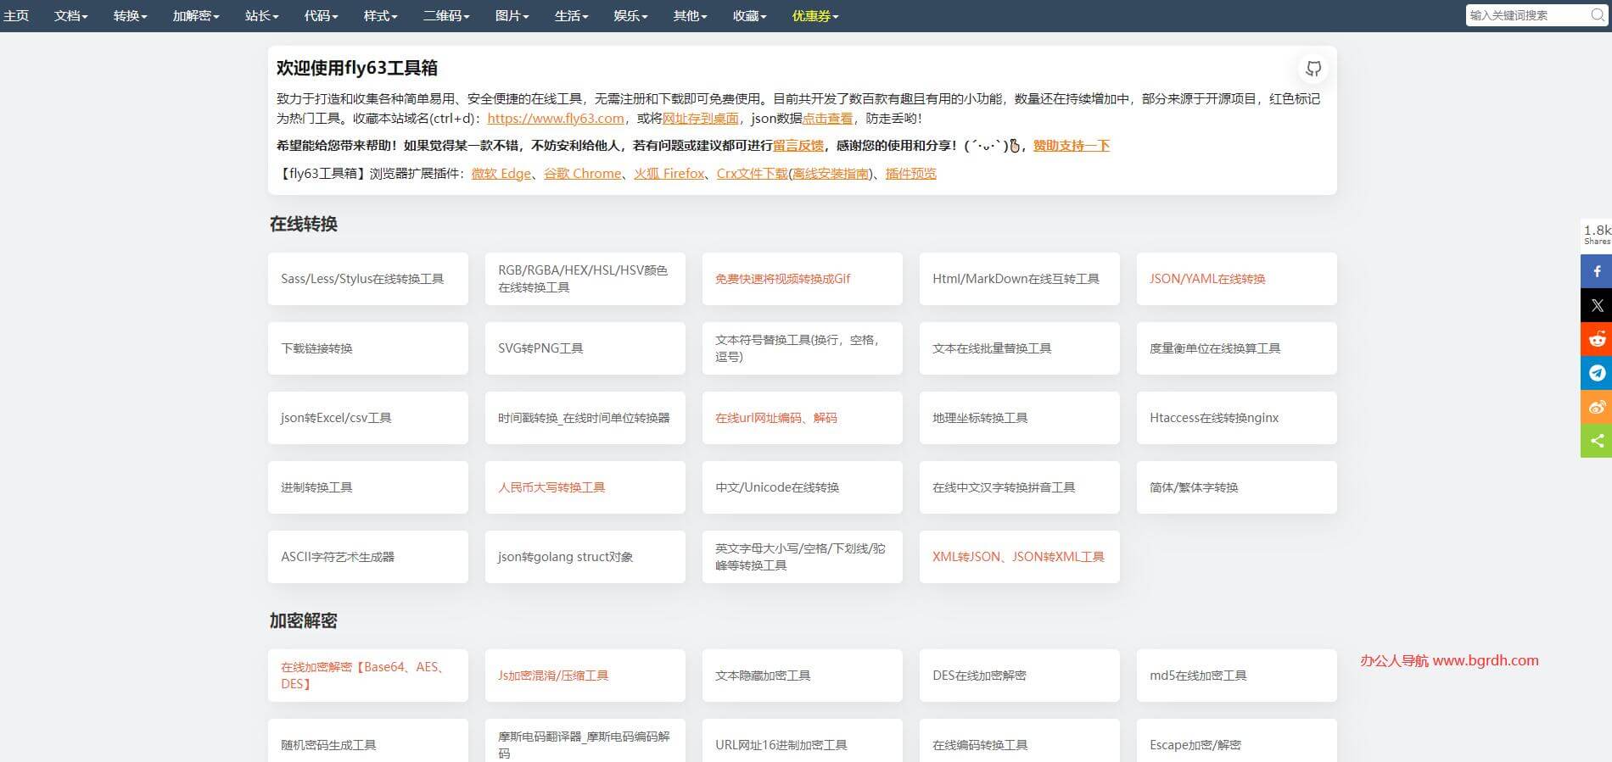Image resolution: width=1612 pixels, height=762 pixels.
Task: Expand the 文档 dropdown menu
Action: 70,16
